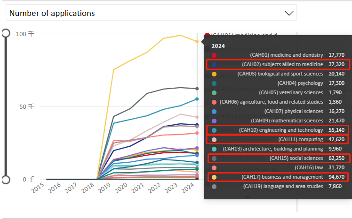352x219 pixels.
Task: Click the business and management 2024 data point
Action: pos(197,41)
